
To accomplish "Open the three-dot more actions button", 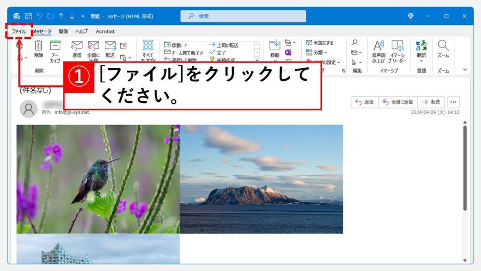I will tap(453, 102).
